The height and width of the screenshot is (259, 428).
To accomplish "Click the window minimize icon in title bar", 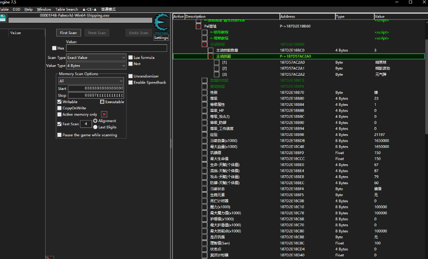I will pyautogui.click(x=396, y=3).
